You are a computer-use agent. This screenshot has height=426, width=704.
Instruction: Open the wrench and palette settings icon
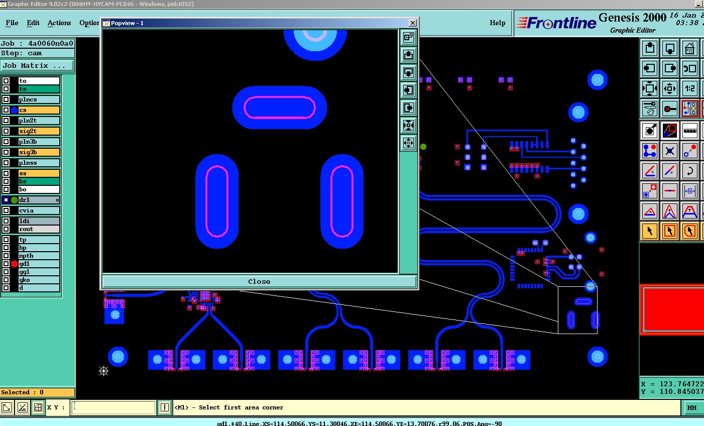coord(650,108)
